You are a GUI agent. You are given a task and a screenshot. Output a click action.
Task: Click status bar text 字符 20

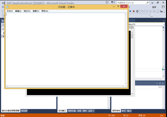(142, 116)
